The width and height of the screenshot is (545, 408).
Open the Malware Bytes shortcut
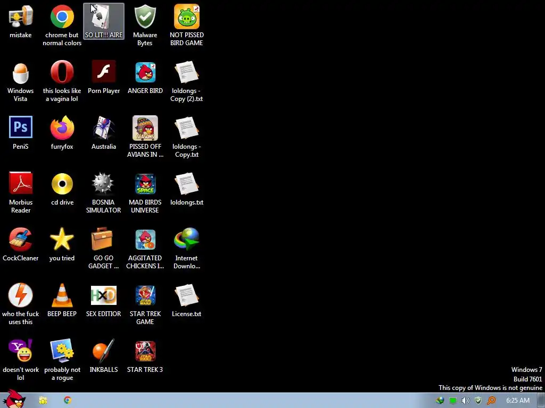point(145,25)
